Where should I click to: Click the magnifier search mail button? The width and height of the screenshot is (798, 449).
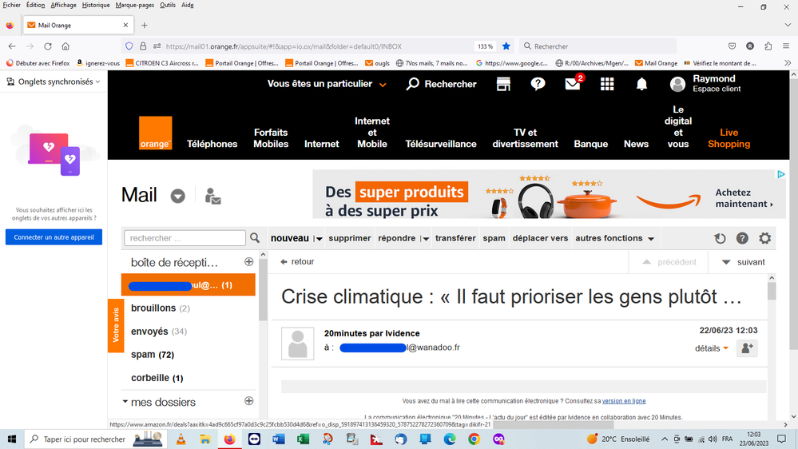pyautogui.click(x=255, y=238)
